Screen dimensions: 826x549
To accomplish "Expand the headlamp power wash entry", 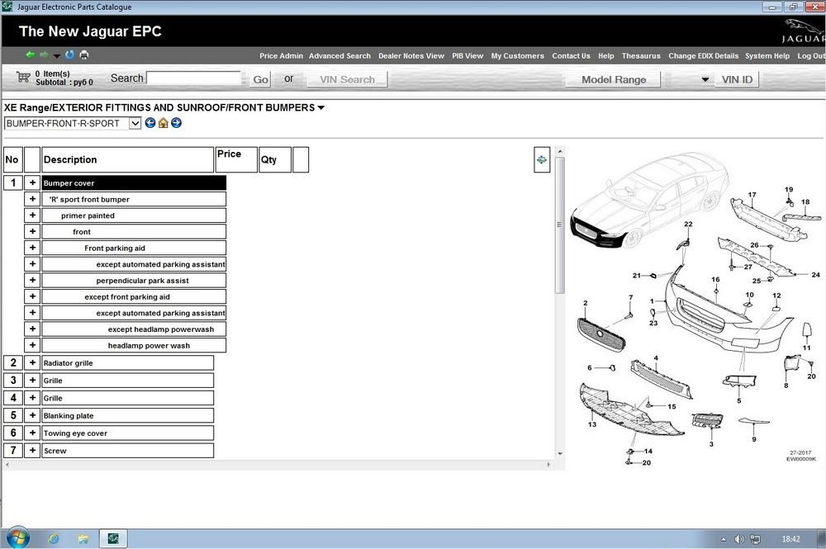I will [32, 345].
